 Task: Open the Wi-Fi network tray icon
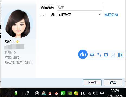(89, 93)
